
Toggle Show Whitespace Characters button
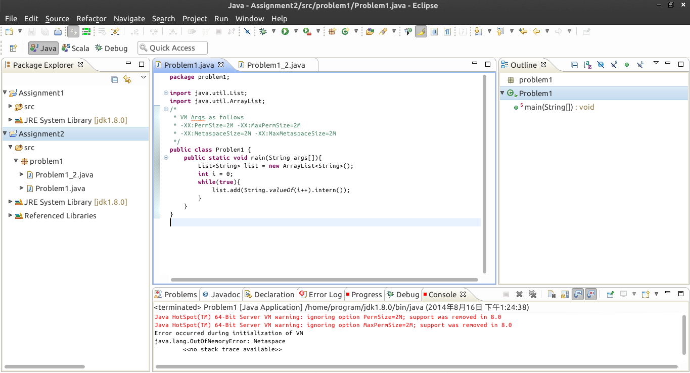pyautogui.click(x=447, y=31)
